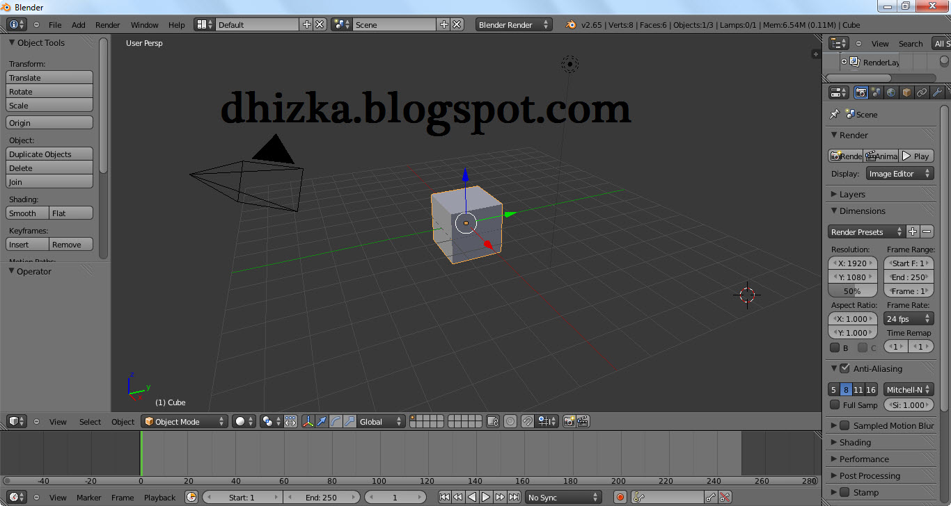
Task: Click the use preview range clock icon
Action: click(x=191, y=497)
